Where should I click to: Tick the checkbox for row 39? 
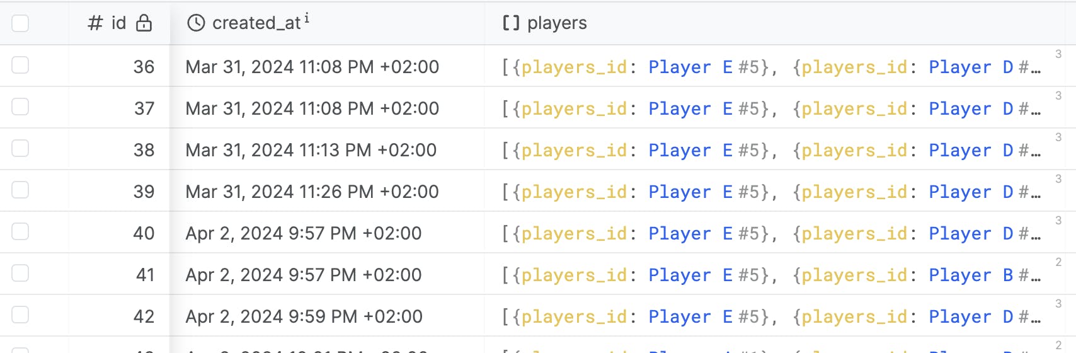20,190
